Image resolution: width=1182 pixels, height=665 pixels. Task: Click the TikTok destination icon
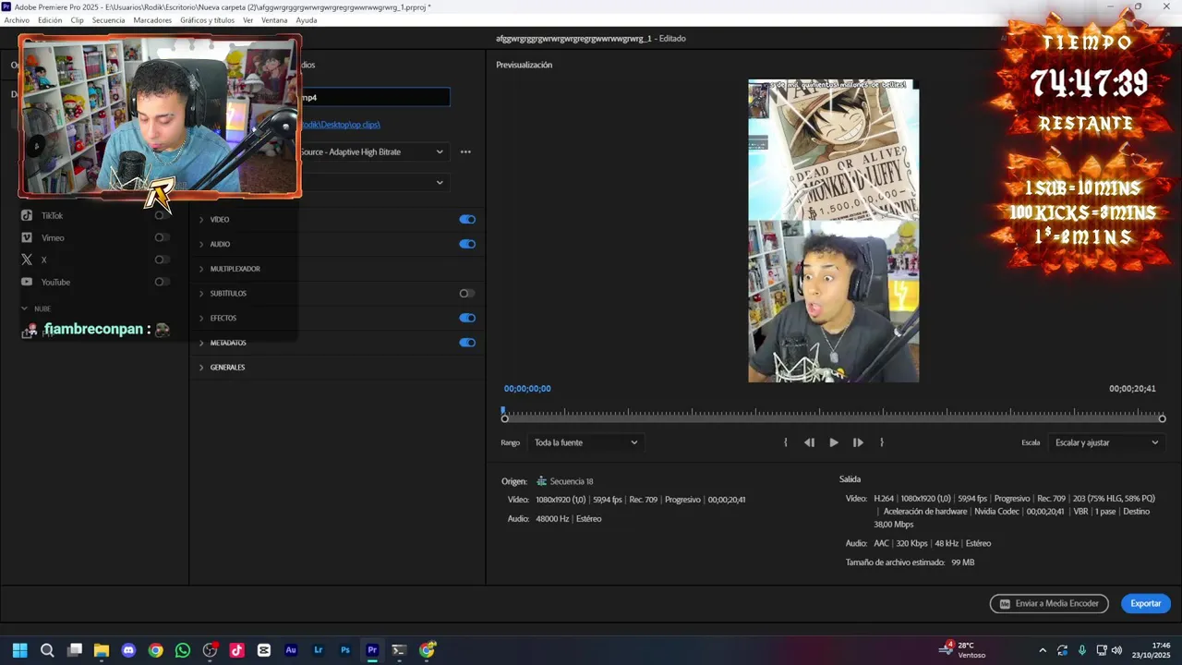[27, 215]
